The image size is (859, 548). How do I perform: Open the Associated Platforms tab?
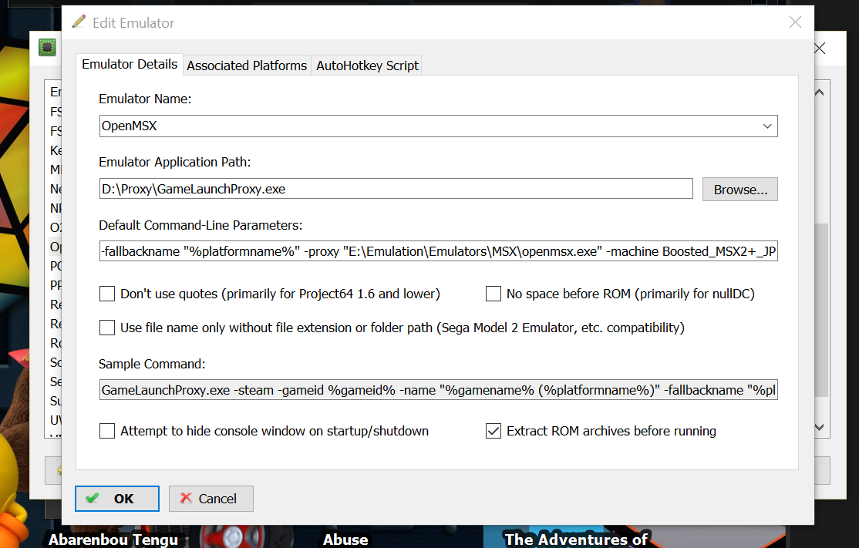click(247, 66)
